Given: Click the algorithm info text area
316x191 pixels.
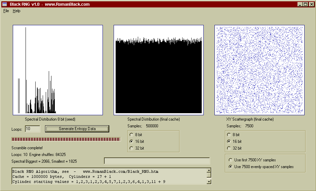Looking at the screenshot, I should (109, 177).
